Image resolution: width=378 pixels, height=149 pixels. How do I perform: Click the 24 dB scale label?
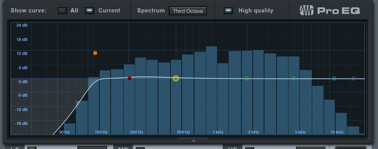pyautogui.click(x=22, y=25)
